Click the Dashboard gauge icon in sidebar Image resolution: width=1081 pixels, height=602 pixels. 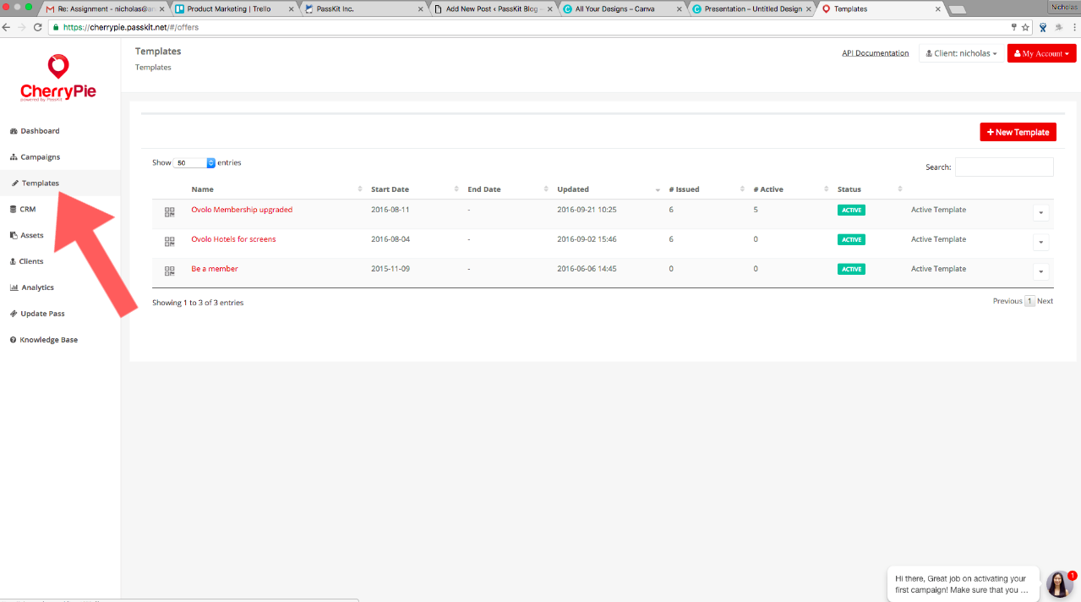coord(14,131)
